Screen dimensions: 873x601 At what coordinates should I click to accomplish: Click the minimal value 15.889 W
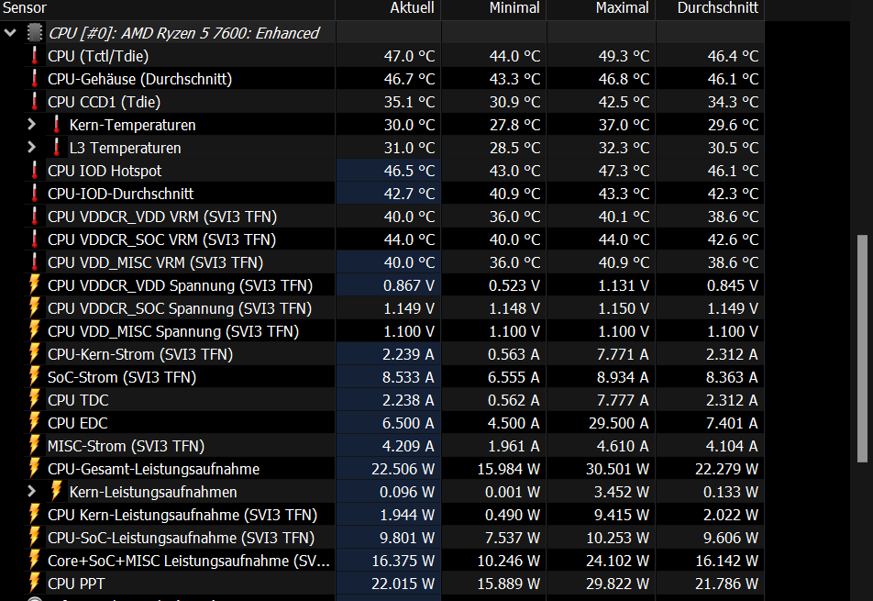(x=509, y=584)
